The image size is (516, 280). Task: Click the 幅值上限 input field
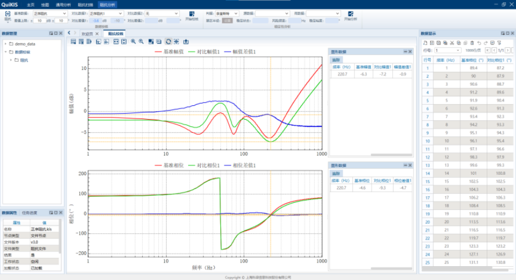click(x=40, y=20)
